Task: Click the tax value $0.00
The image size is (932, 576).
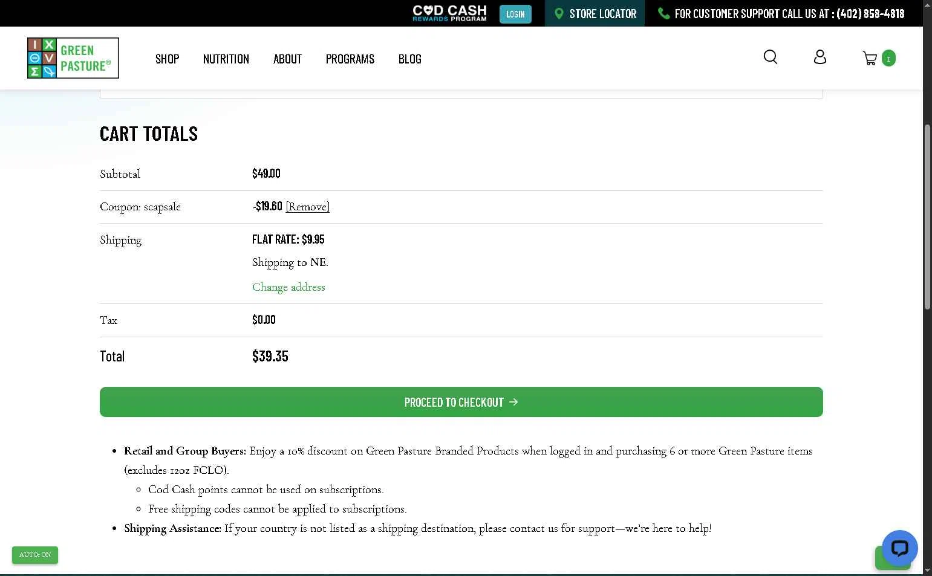Action: [x=264, y=320]
